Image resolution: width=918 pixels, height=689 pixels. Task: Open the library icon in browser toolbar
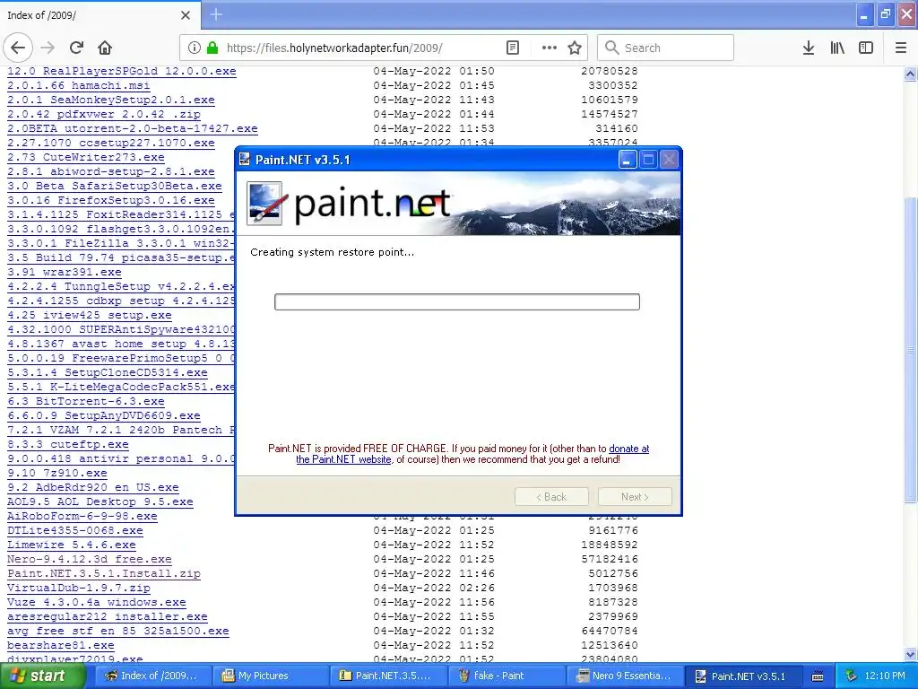837,48
